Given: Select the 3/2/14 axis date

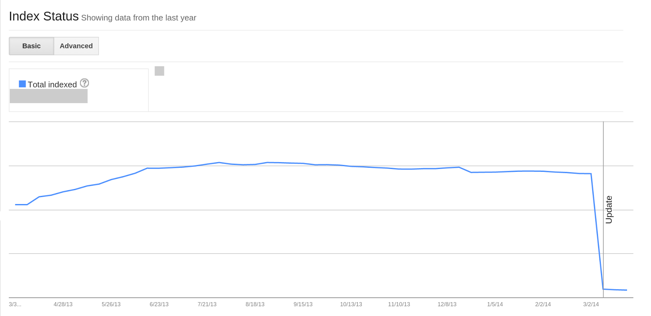Looking at the screenshot, I should [591, 304].
